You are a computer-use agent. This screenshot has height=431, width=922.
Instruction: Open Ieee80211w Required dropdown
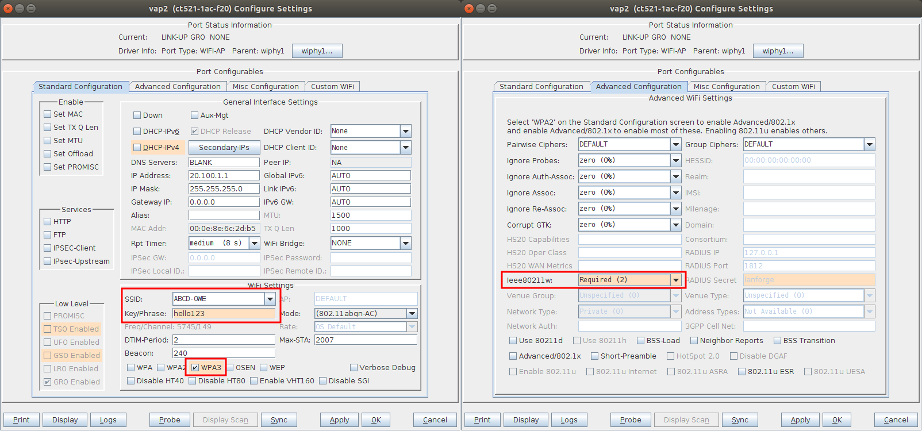pos(676,280)
